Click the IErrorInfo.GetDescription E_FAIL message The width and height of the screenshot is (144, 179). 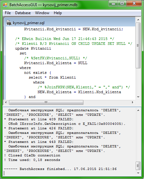click(67, 124)
